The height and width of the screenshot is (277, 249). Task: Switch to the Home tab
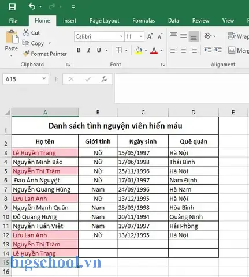[x=42, y=21]
